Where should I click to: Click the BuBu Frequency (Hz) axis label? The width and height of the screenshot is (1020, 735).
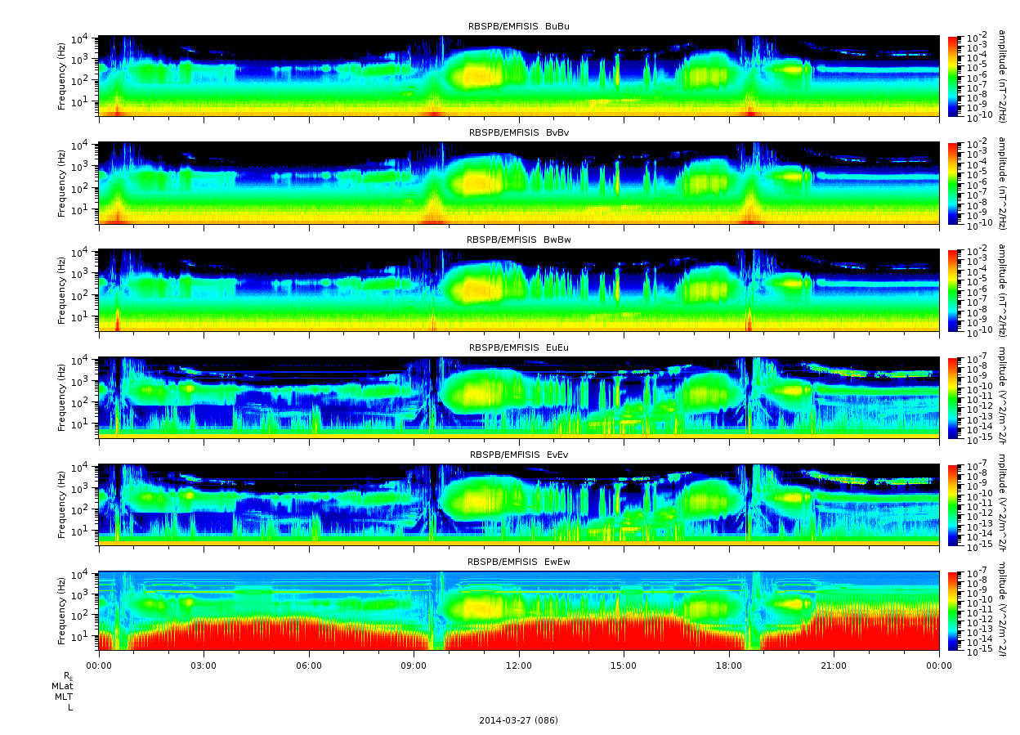click(61, 76)
